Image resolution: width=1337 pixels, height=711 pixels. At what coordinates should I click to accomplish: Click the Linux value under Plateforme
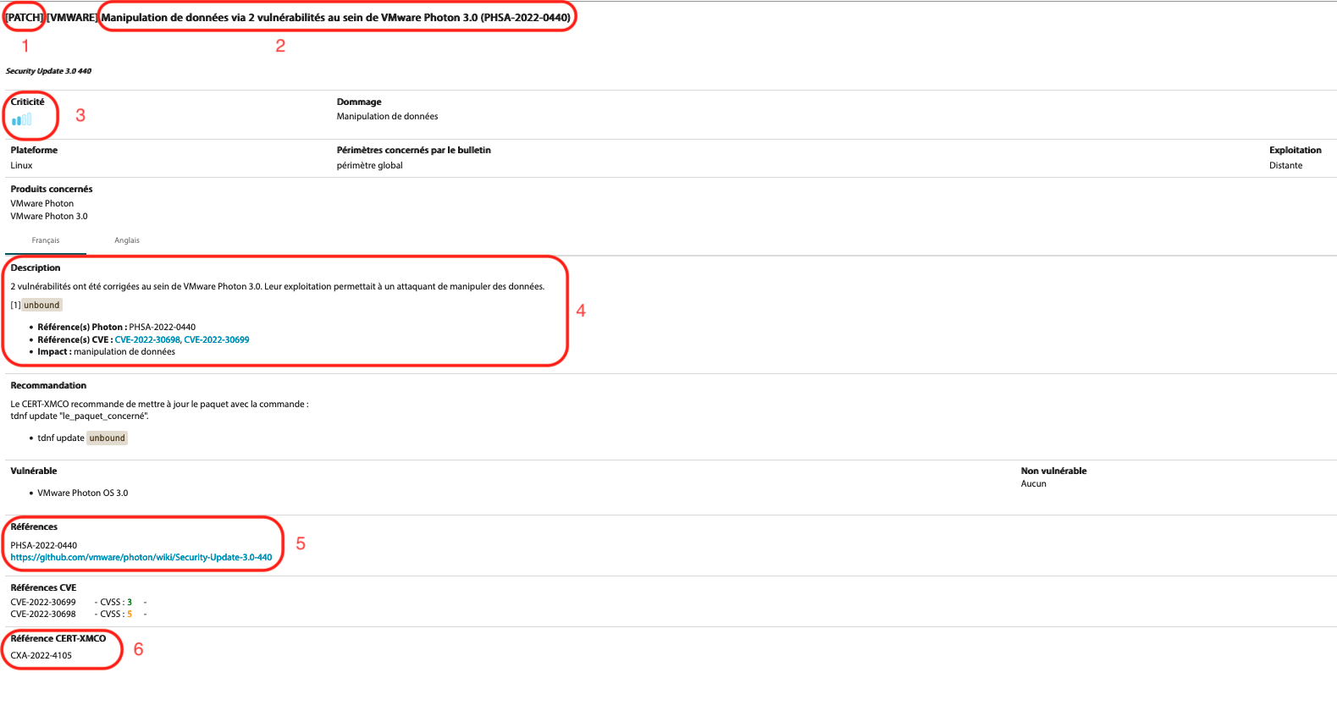click(22, 165)
